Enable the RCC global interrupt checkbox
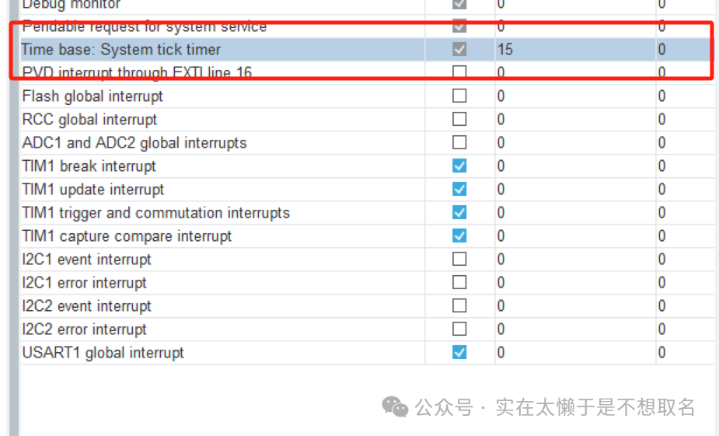This screenshot has height=436, width=719. click(459, 120)
